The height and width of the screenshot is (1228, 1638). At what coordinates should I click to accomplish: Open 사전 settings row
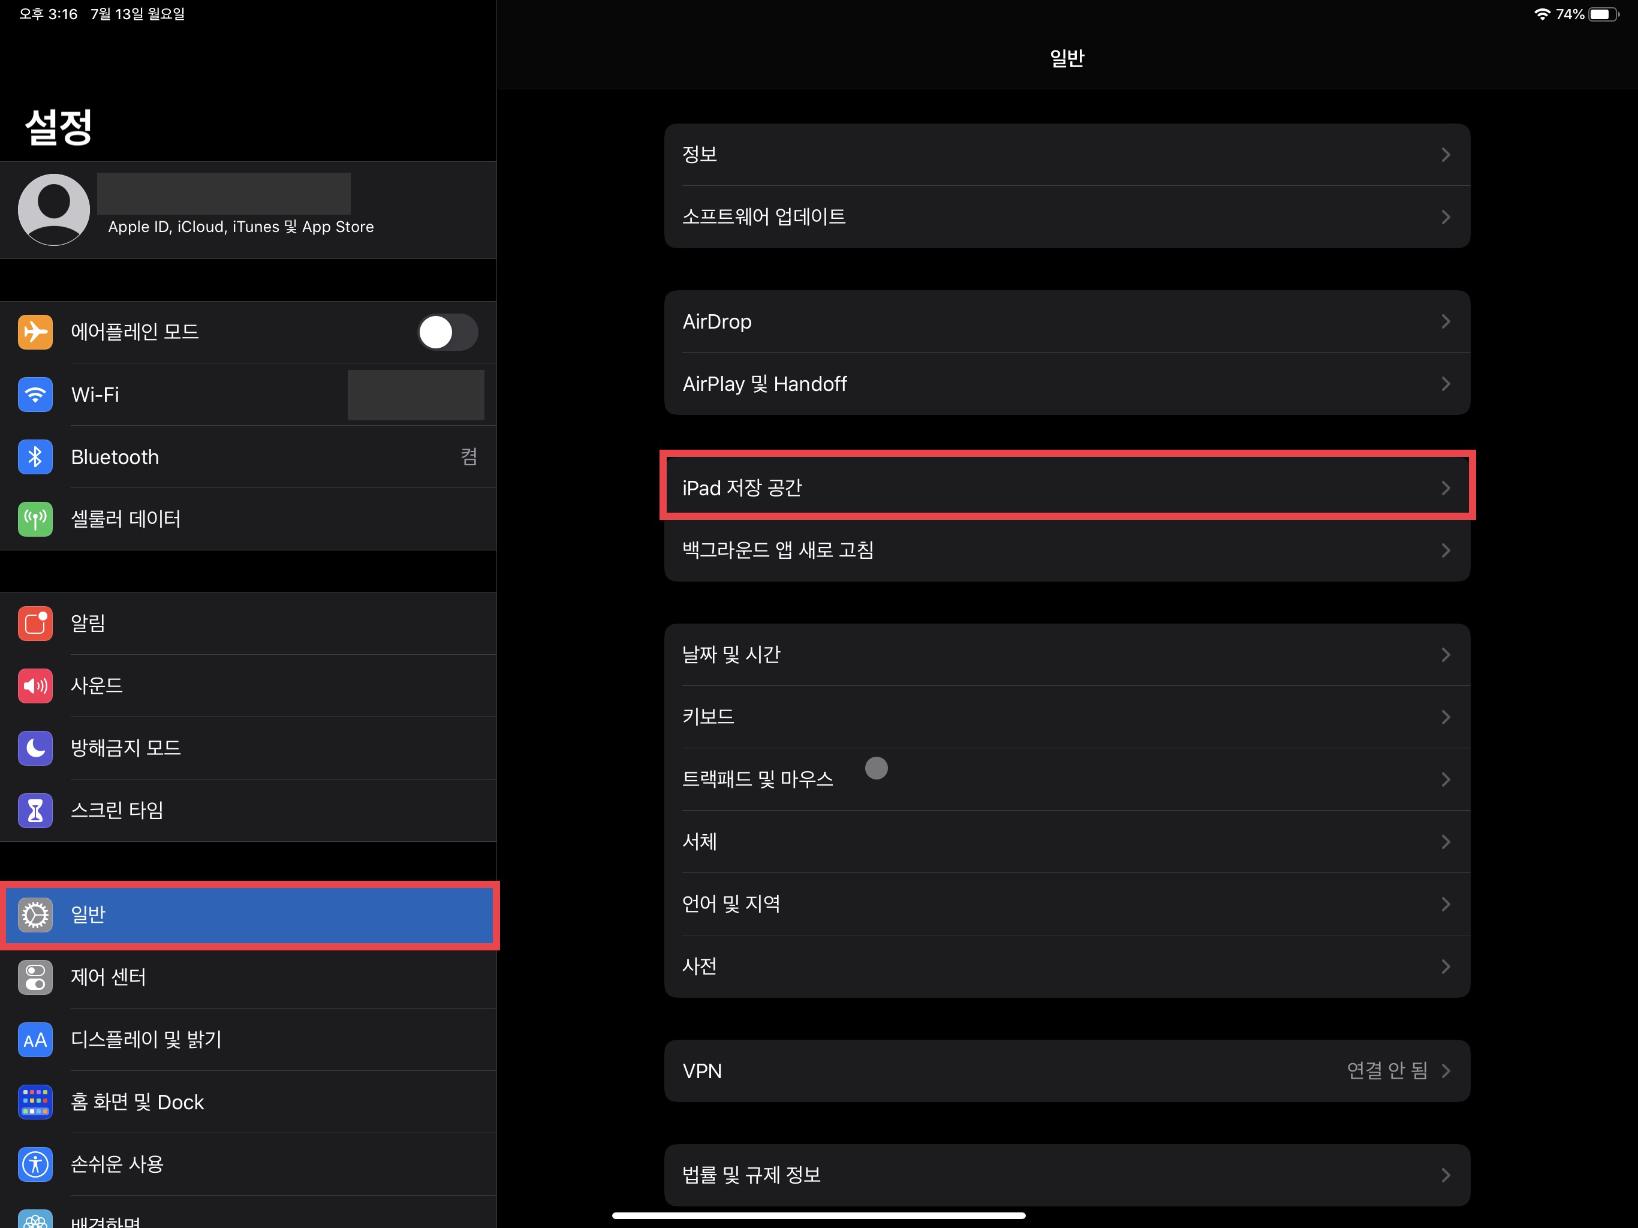(1067, 966)
